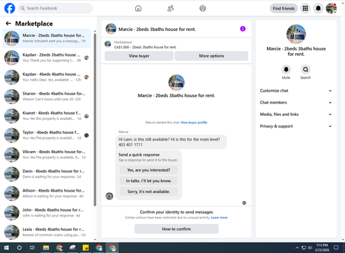Expand Media, files and links section

point(296,114)
